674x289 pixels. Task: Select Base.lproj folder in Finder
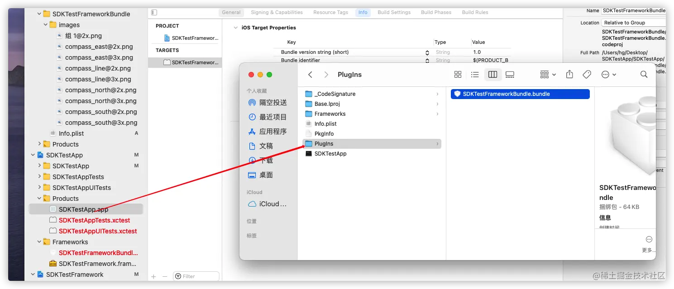[x=372, y=104]
